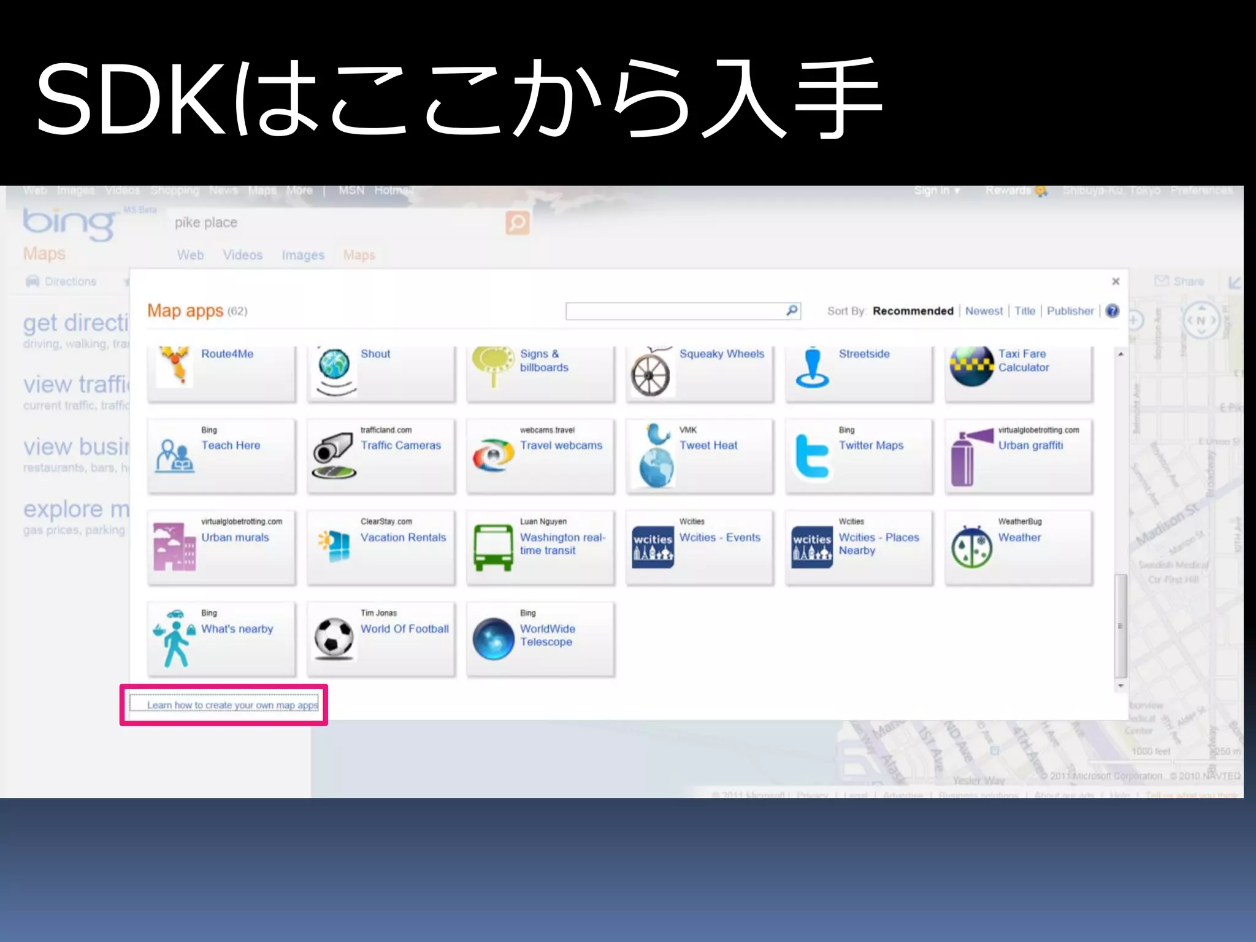Select the Signs & billboards app icon
The height and width of the screenshot is (942, 1256).
pos(493,367)
